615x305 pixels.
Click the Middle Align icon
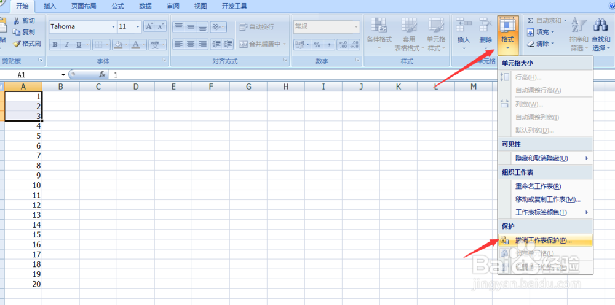[191, 26]
